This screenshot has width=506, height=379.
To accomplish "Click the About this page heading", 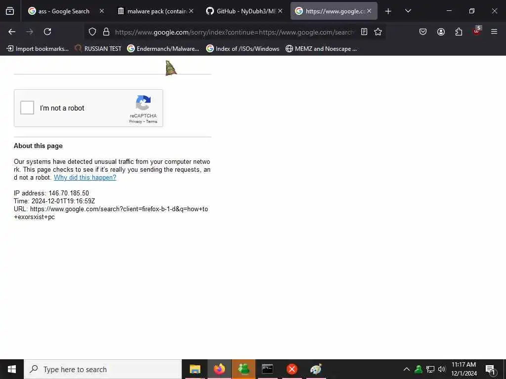I will pyautogui.click(x=38, y=146).
